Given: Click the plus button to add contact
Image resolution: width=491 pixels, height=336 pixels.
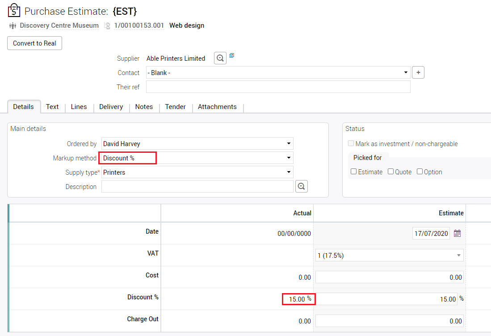Looking at the screenshot, I should click(x=418, y=72).
